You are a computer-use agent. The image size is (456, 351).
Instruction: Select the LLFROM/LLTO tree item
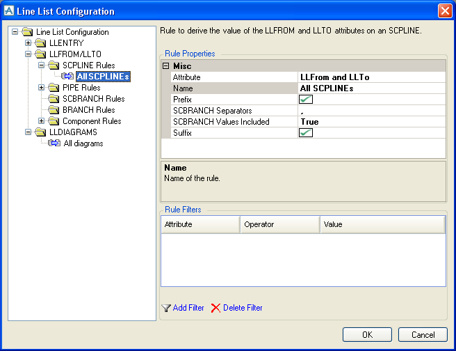coord(75,54)
